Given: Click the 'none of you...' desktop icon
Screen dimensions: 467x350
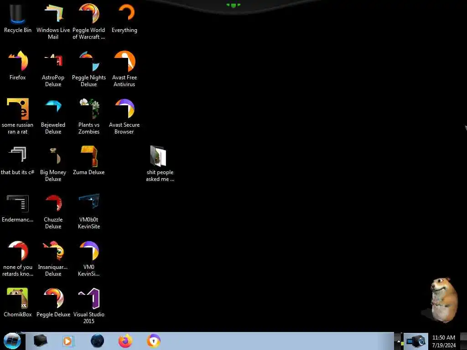Looking at the screenshot, I should [x=18, y=259].
